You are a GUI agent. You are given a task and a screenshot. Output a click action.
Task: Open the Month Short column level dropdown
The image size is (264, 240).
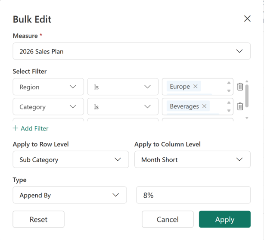coord(193,159)
